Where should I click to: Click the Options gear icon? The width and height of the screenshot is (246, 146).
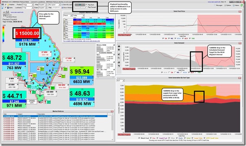pyautogui.click(x=225, y=5)
